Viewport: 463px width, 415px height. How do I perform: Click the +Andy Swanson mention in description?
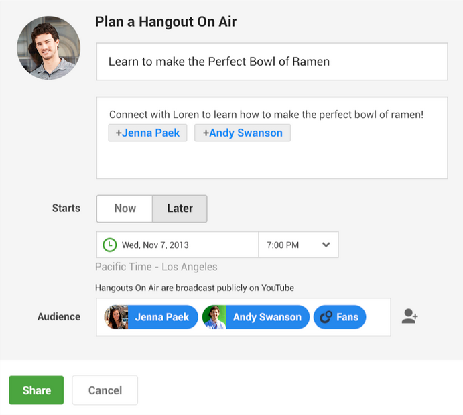[243, 133]
